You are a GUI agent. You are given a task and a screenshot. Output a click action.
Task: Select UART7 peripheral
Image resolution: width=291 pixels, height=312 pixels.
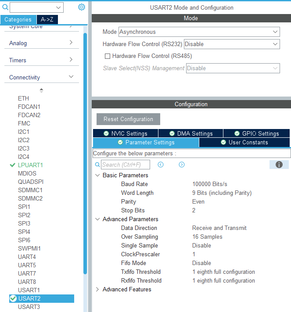(27, 273)
